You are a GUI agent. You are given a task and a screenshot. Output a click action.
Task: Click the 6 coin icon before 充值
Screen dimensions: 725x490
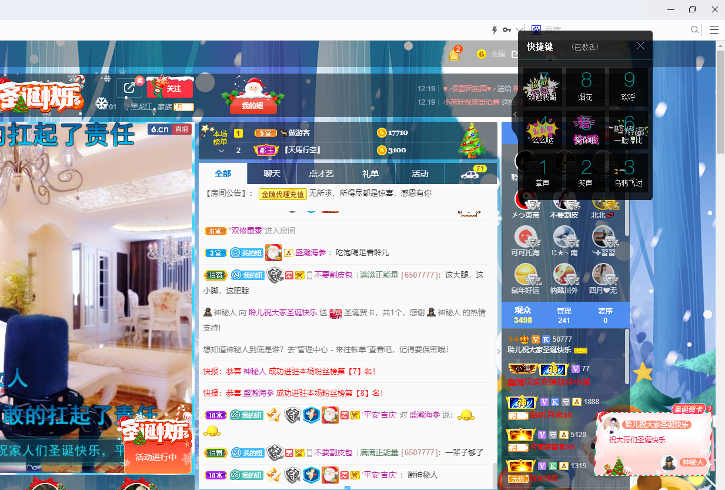[482, 54]
